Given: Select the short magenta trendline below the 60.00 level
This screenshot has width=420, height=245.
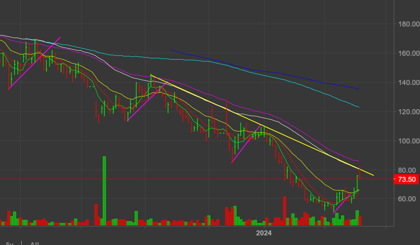Looking at the screenshot, I should point(342,203).
